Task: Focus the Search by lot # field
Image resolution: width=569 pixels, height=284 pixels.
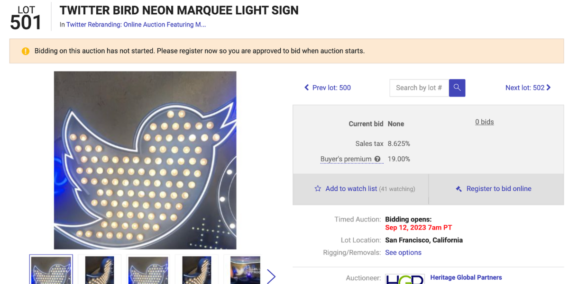Action: [x=419, y=88]
